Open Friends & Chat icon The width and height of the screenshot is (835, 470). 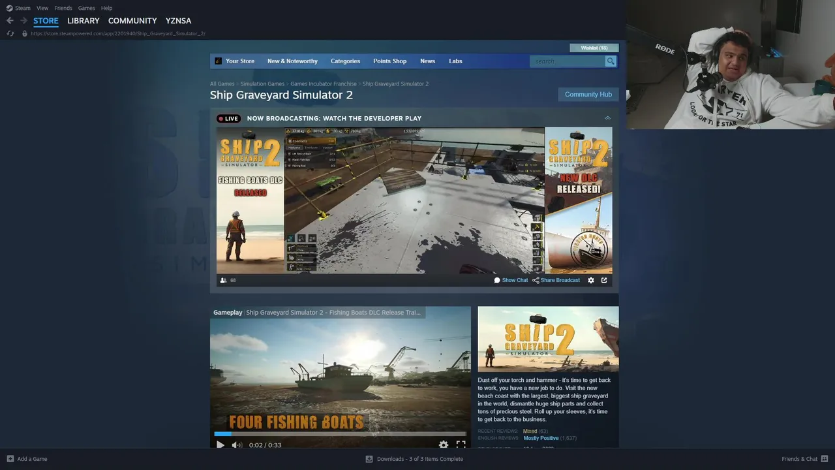[x=825, y=459]
